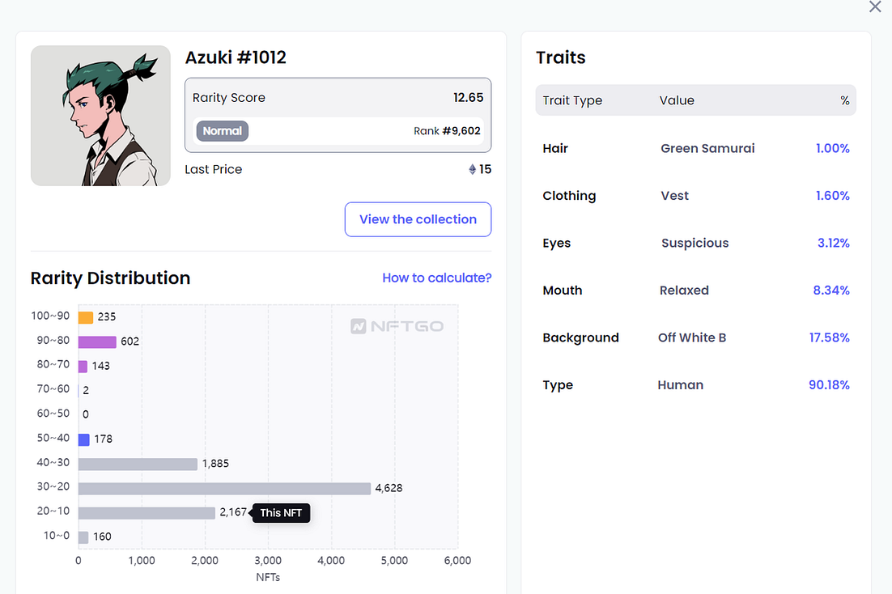Click the Rank #9,602 text
892x594 pixels.
point(447,131)
